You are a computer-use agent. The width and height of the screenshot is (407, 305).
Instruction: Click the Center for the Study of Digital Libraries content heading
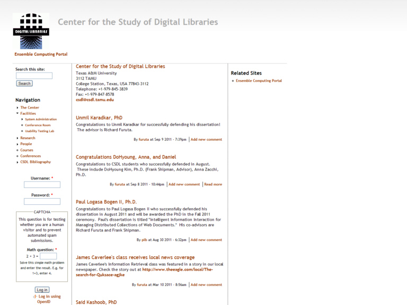(120, 66)
